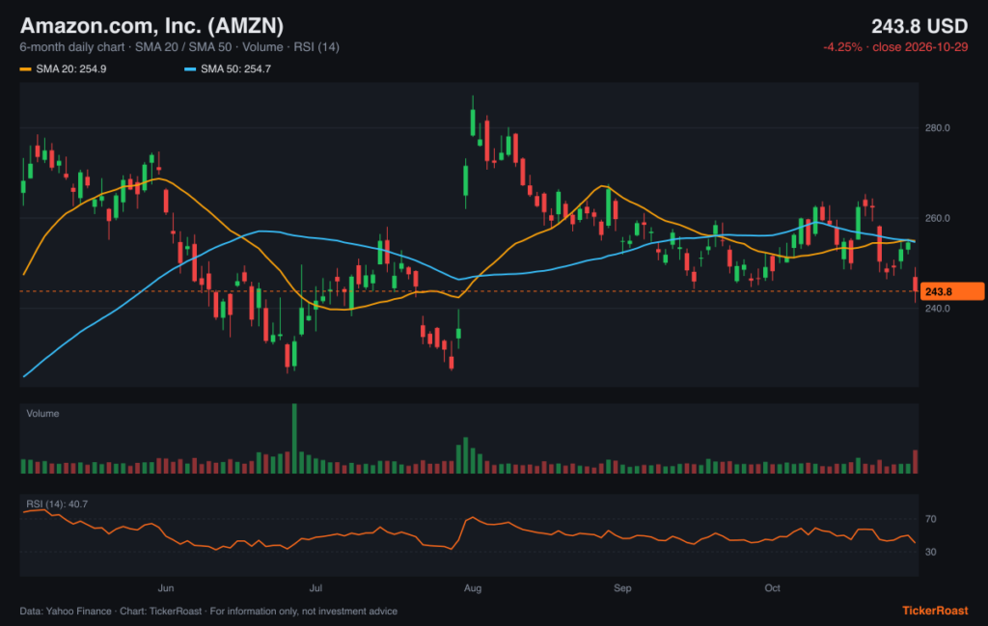Click the Oct date axis label
Image resolution: width=988 pixels, height=626 pixels.
[773, 588]
